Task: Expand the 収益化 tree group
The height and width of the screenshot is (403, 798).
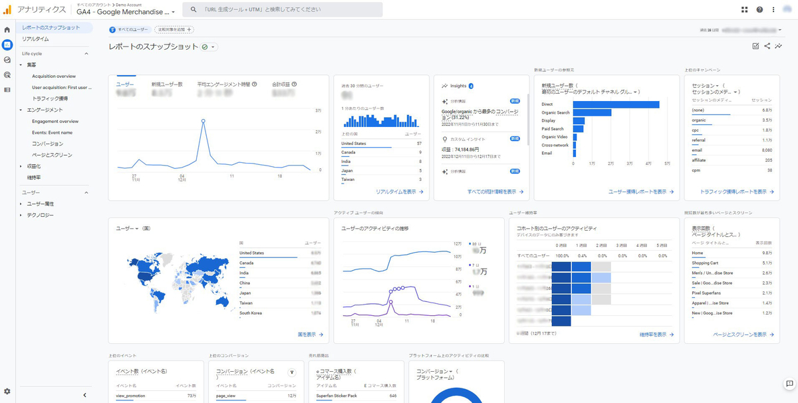Action: 21,166
